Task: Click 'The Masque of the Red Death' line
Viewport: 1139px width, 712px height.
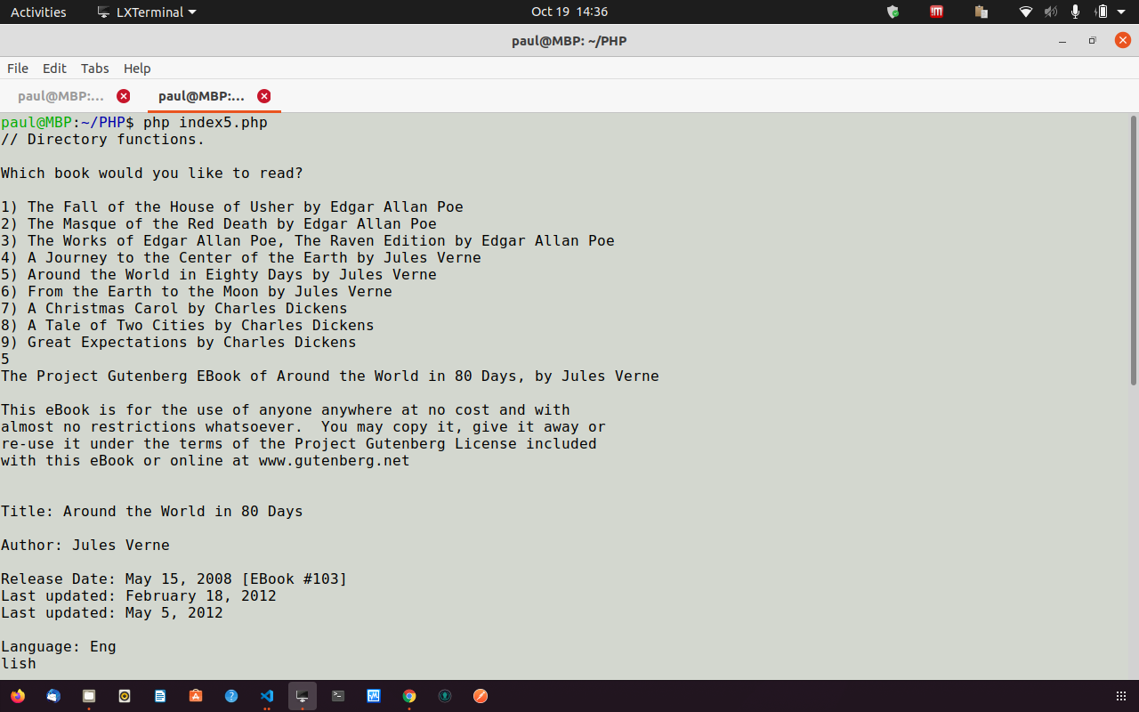Action: (219, 224)
